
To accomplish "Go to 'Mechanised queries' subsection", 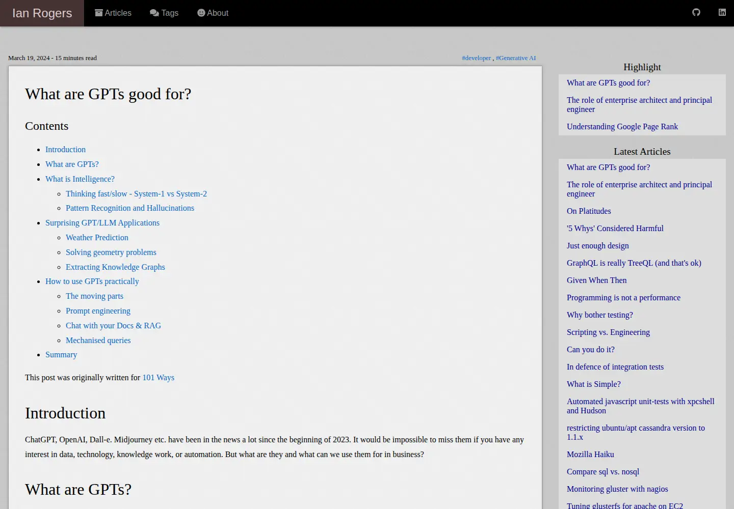I will pos(98,341).
